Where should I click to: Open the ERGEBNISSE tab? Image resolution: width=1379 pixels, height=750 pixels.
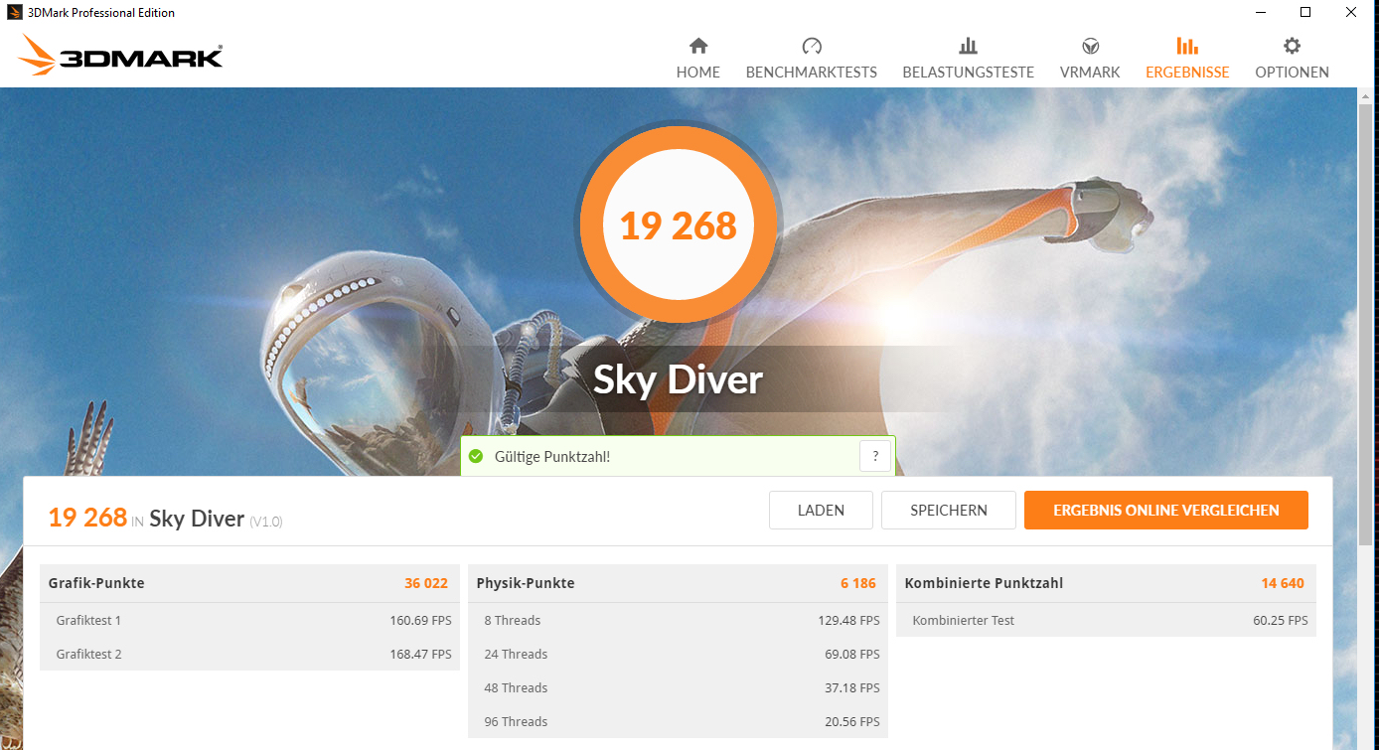pos(1187,60)
